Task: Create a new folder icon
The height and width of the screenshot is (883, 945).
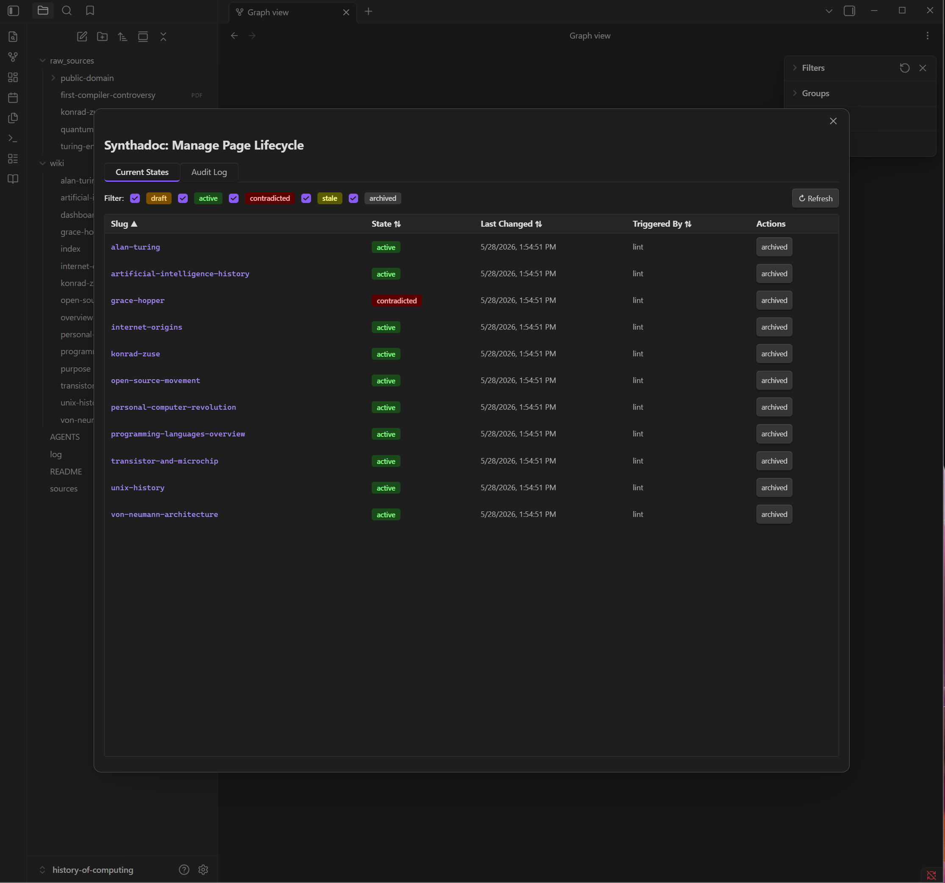Action: 102,36
